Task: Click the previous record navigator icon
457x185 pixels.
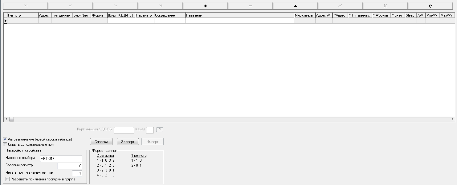Action: (x=70, y=6)
